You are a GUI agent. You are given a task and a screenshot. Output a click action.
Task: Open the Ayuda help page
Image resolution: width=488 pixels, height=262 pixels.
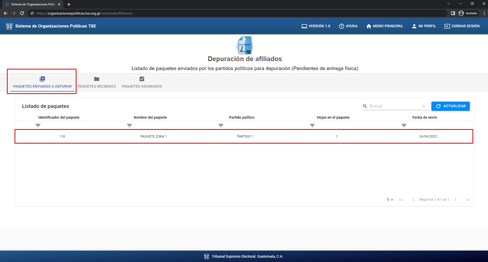point(348,26)
